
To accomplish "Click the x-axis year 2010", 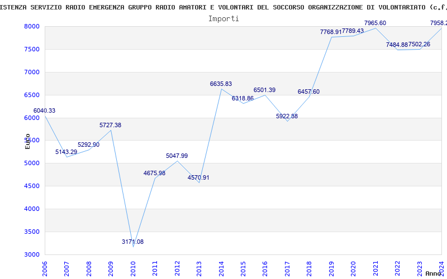I will click(x=133, y=269).
